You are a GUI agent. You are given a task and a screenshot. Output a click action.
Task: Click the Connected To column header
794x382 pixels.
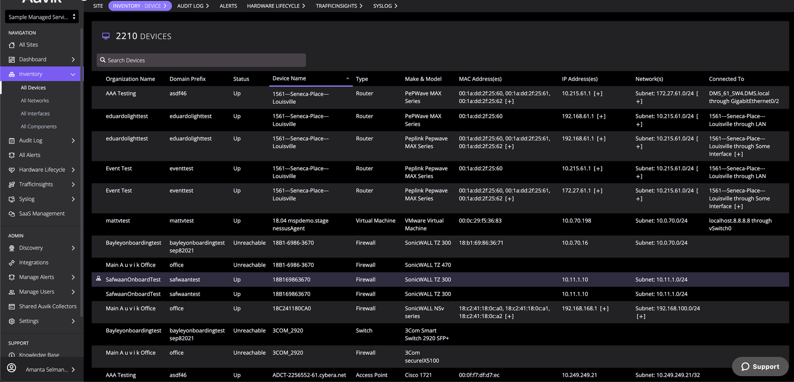[727, 79]
